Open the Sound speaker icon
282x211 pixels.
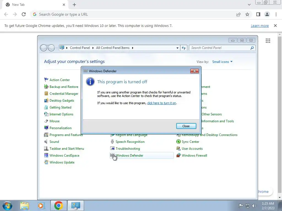(46, 141)
